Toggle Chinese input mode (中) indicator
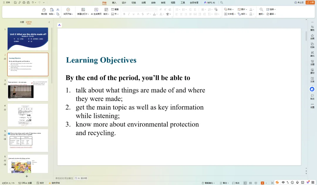The image size is (317, 185). [x=283, y=183]
